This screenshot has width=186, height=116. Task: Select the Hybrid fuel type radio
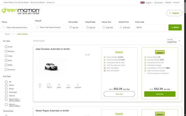tap(6, 96)
